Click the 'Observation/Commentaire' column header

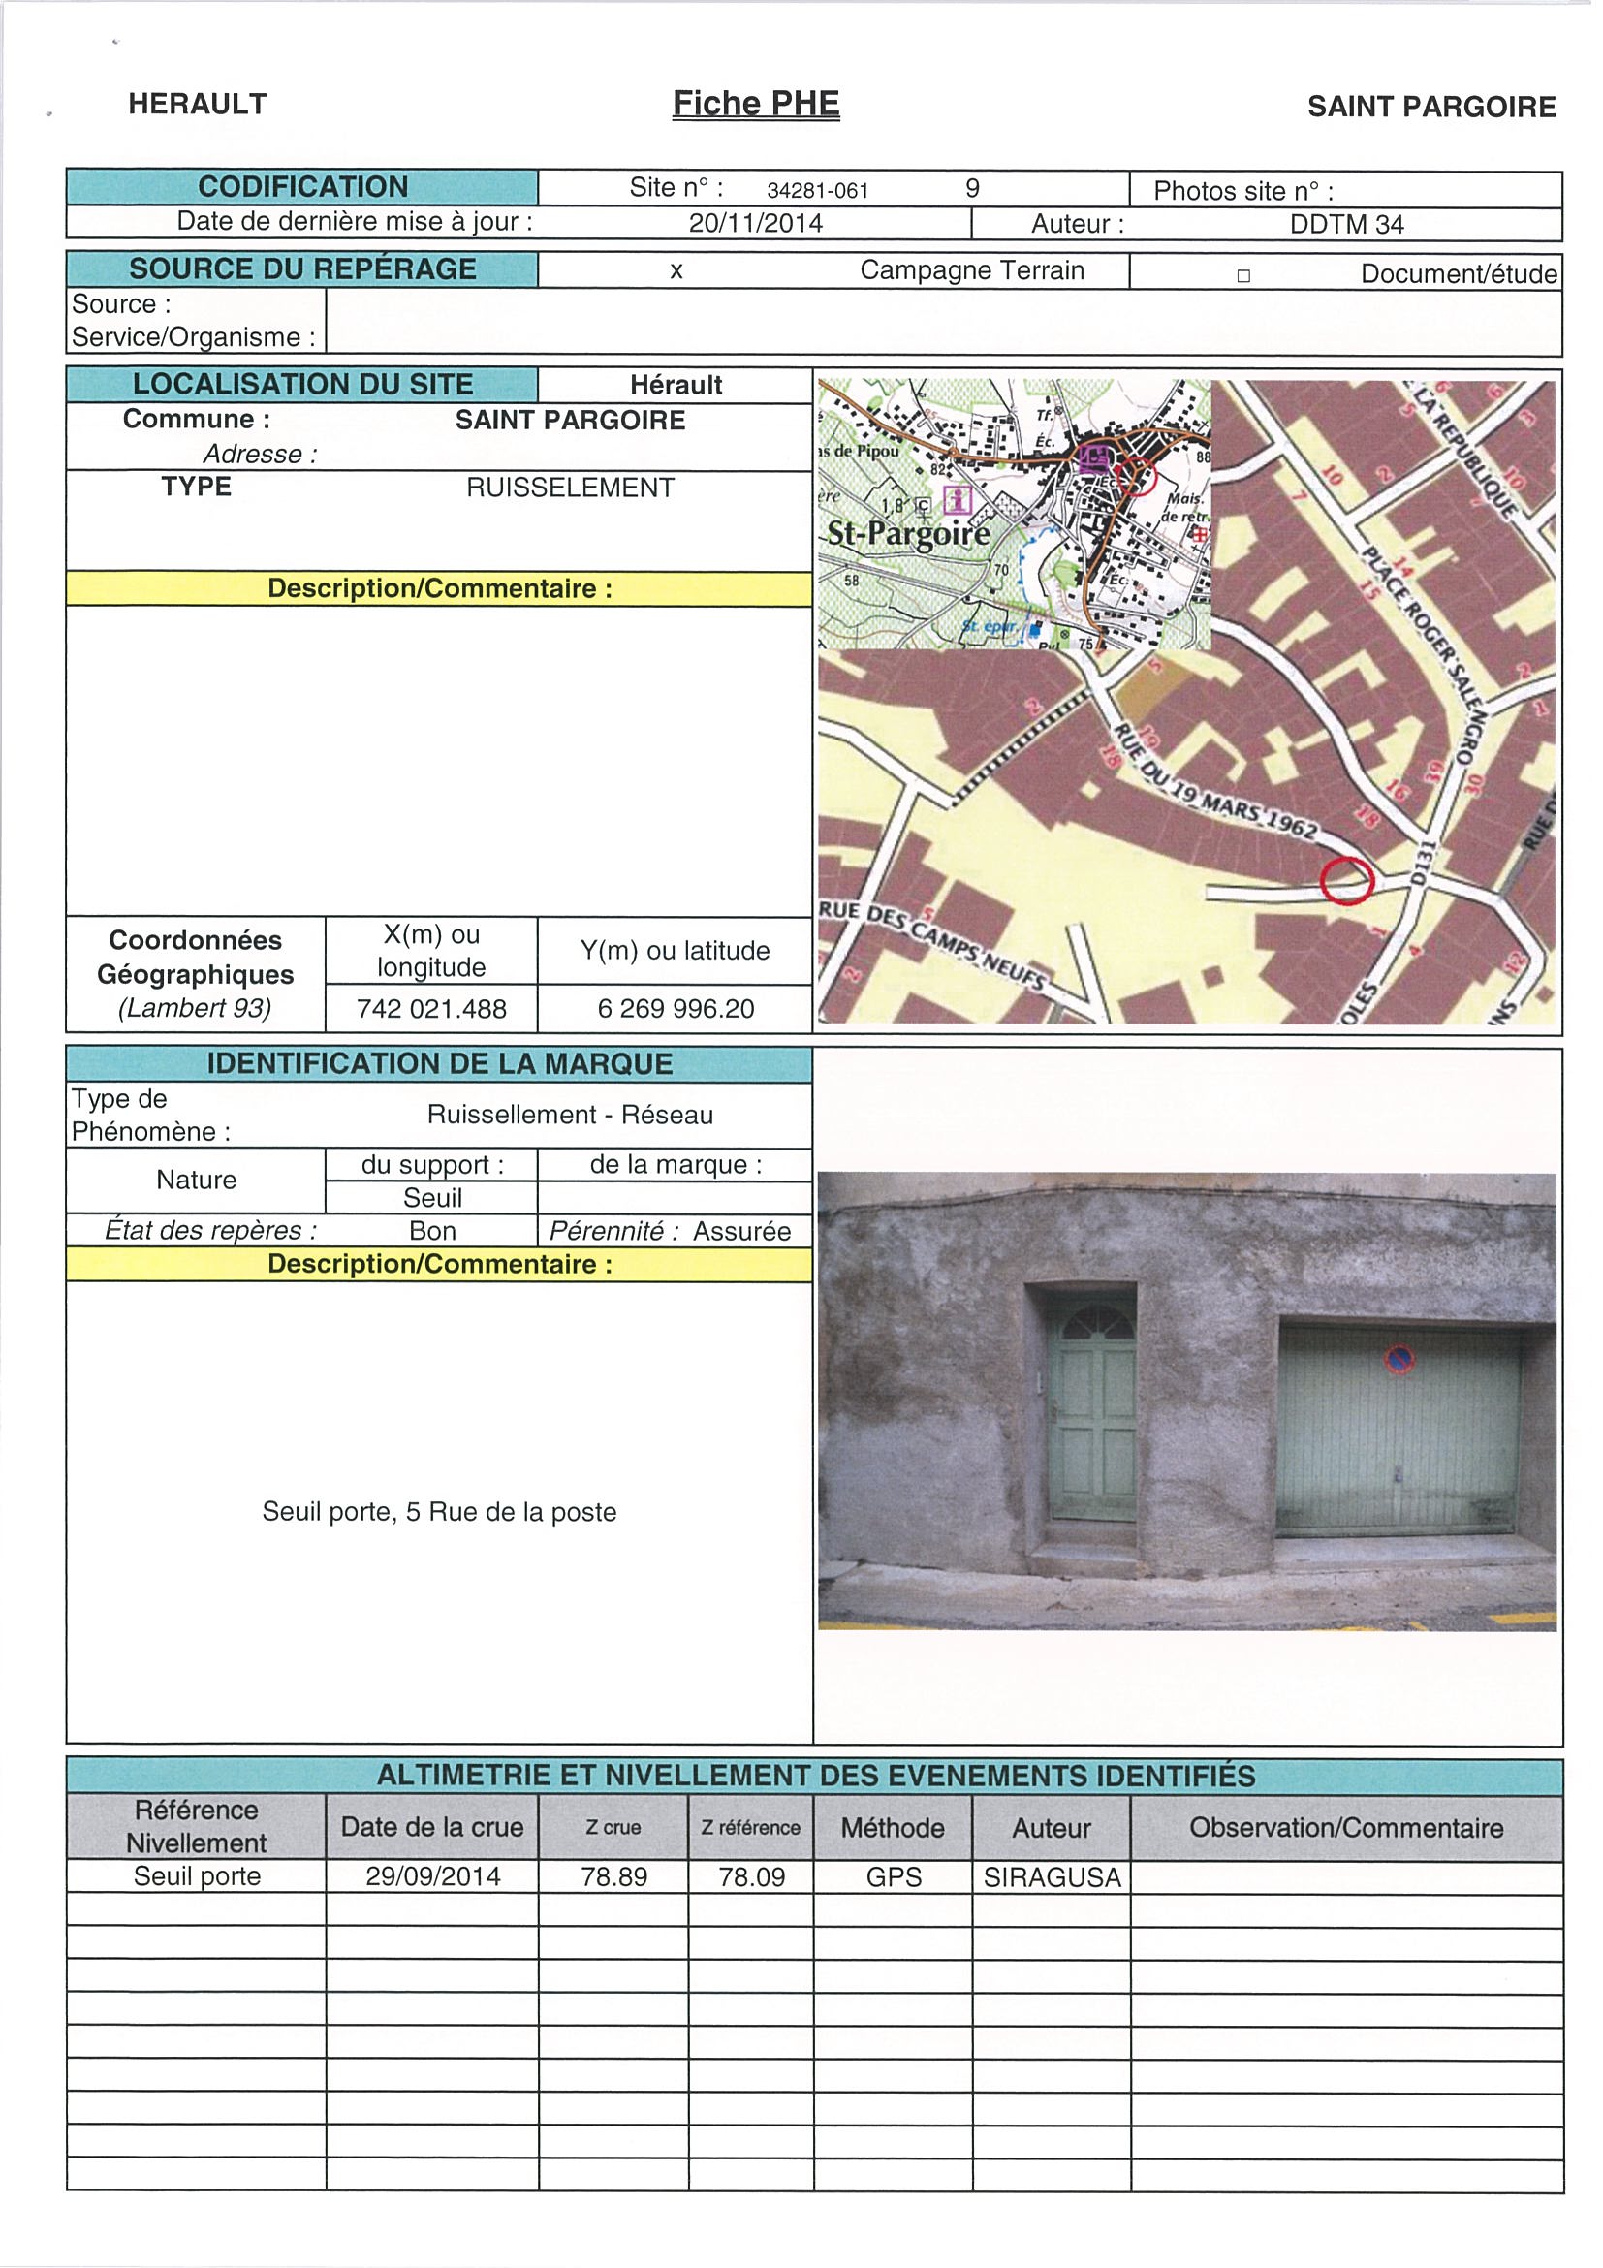1346,1827
